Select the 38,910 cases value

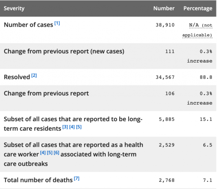point(165,25)
